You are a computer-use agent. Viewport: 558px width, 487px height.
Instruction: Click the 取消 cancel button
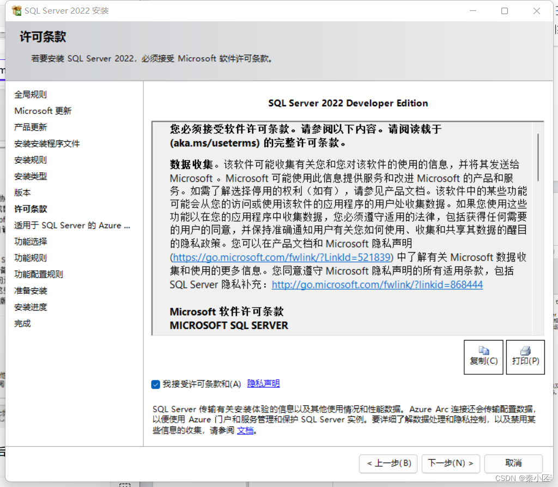(x=513, y=464)
